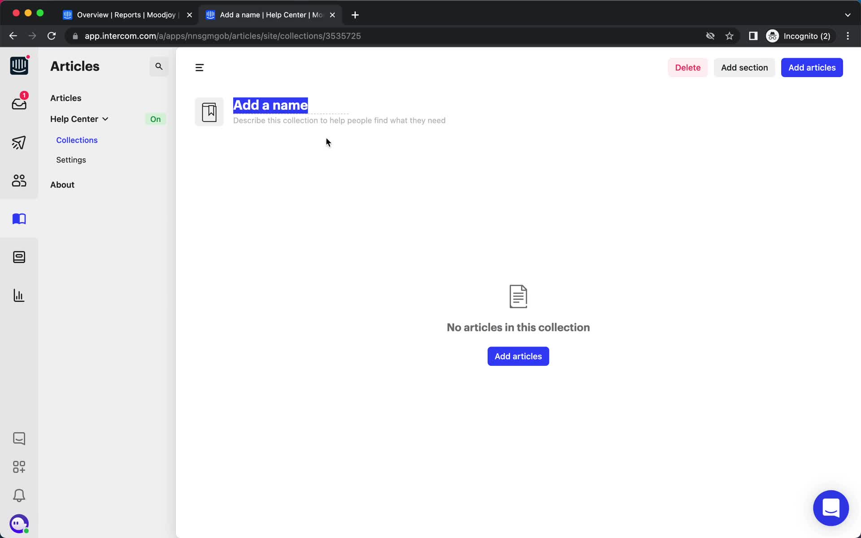Click the Add articles button
Image resolution: width=861 pixels, height=538 pixels.
812,67
